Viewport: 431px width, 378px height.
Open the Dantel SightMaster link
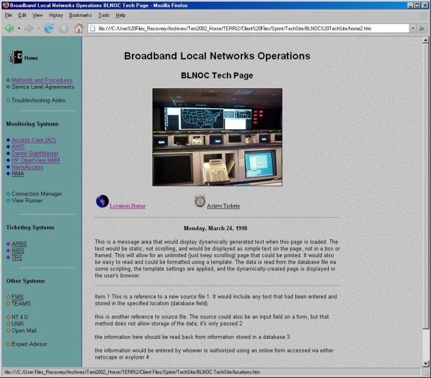[x=35, y=153]
